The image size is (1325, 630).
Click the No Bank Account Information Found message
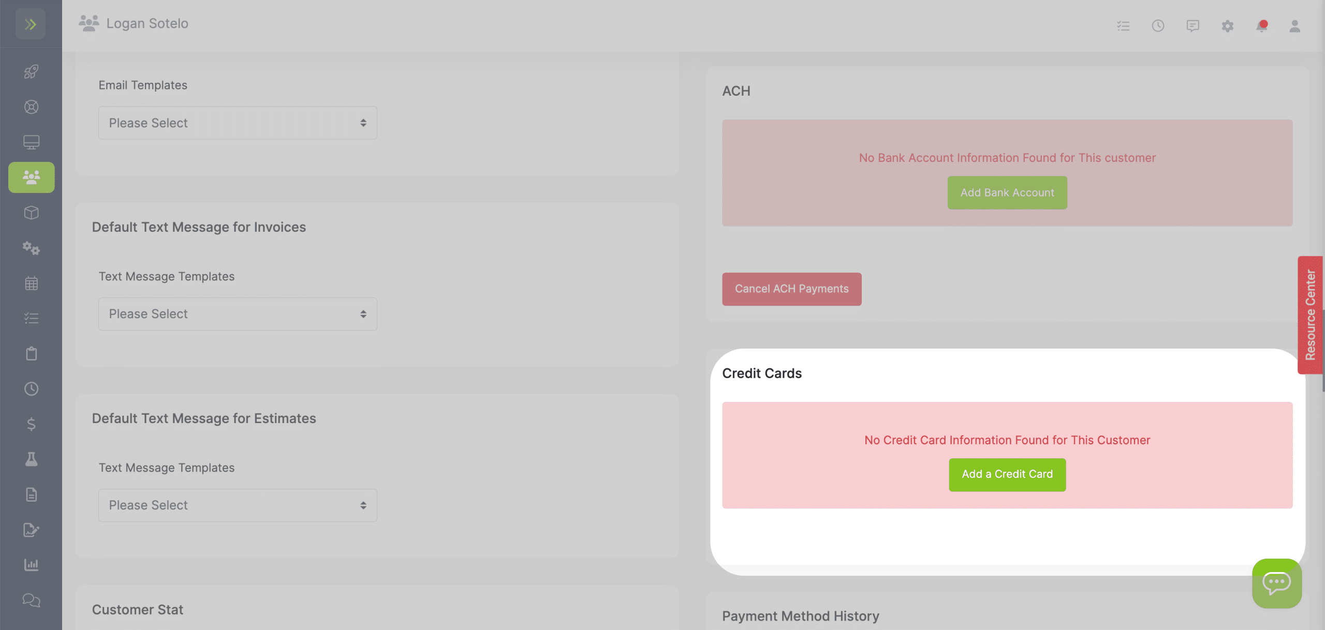click(1007, 158)
